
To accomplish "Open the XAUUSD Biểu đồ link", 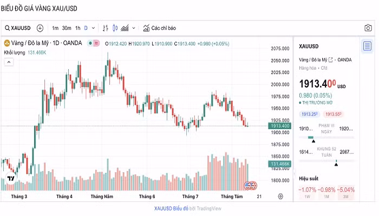I will 171,208.
